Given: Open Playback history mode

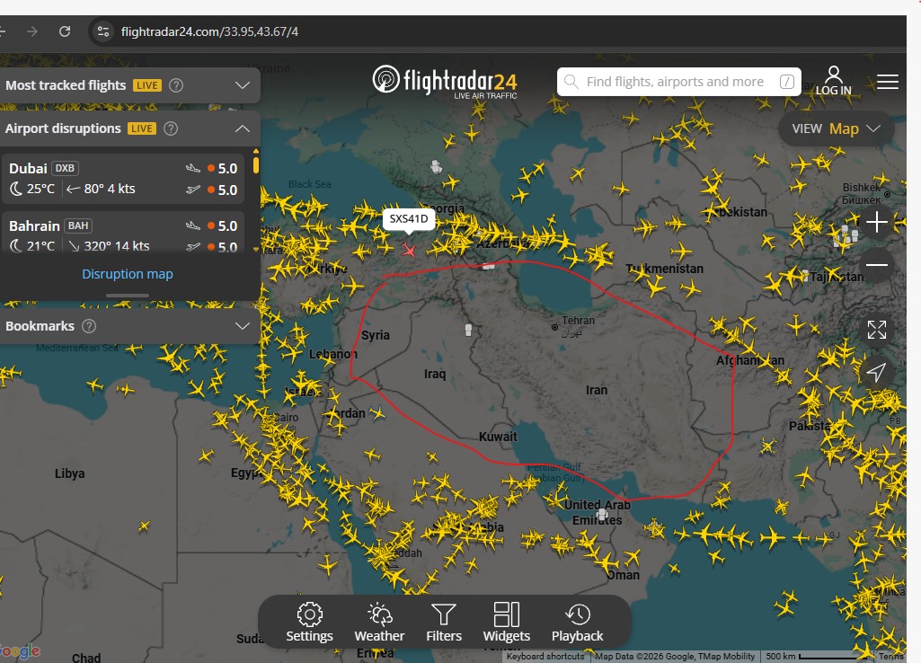Looking at the screenshot, I should [578, 623].
